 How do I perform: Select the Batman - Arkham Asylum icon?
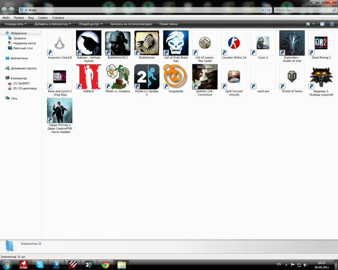(88, 43)
